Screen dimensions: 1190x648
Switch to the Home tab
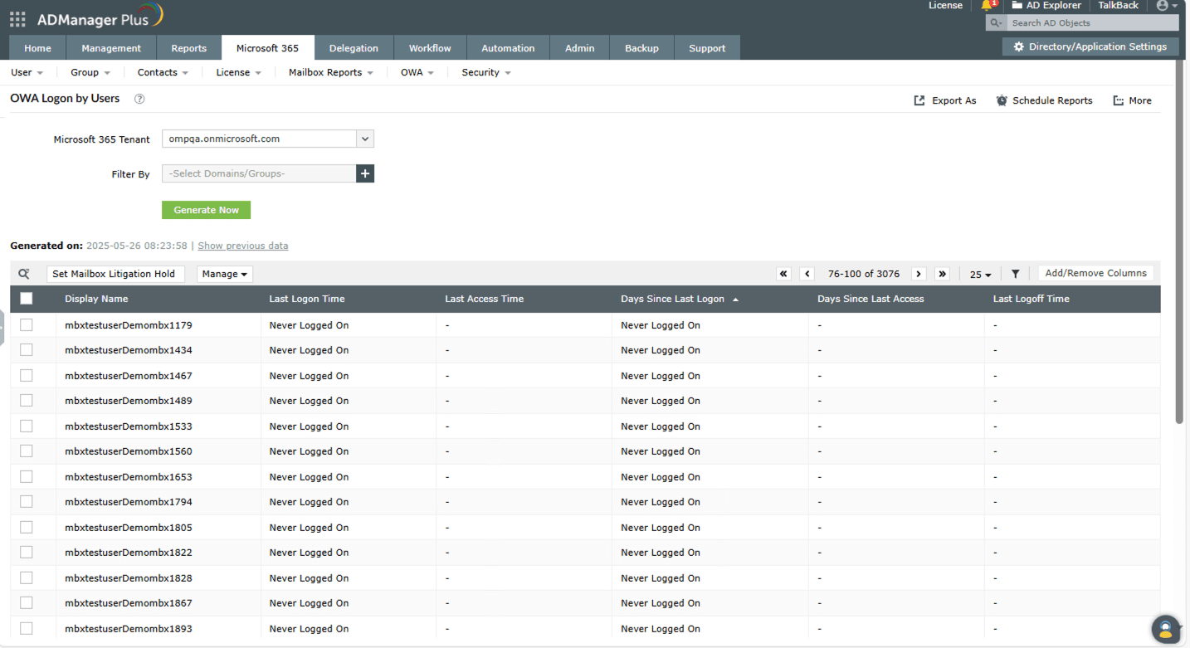coord(38,48)
